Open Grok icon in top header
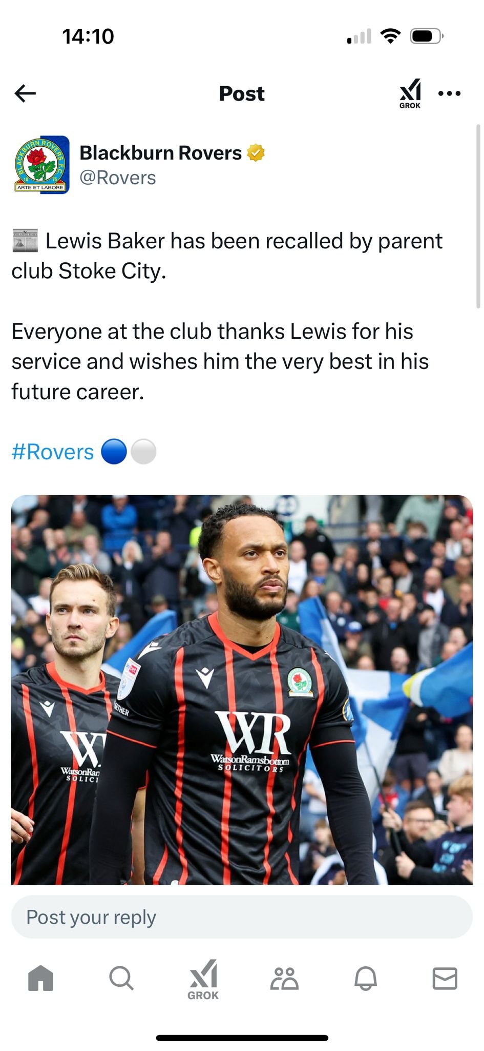484x1051 pixels. (x=410, y=93)
